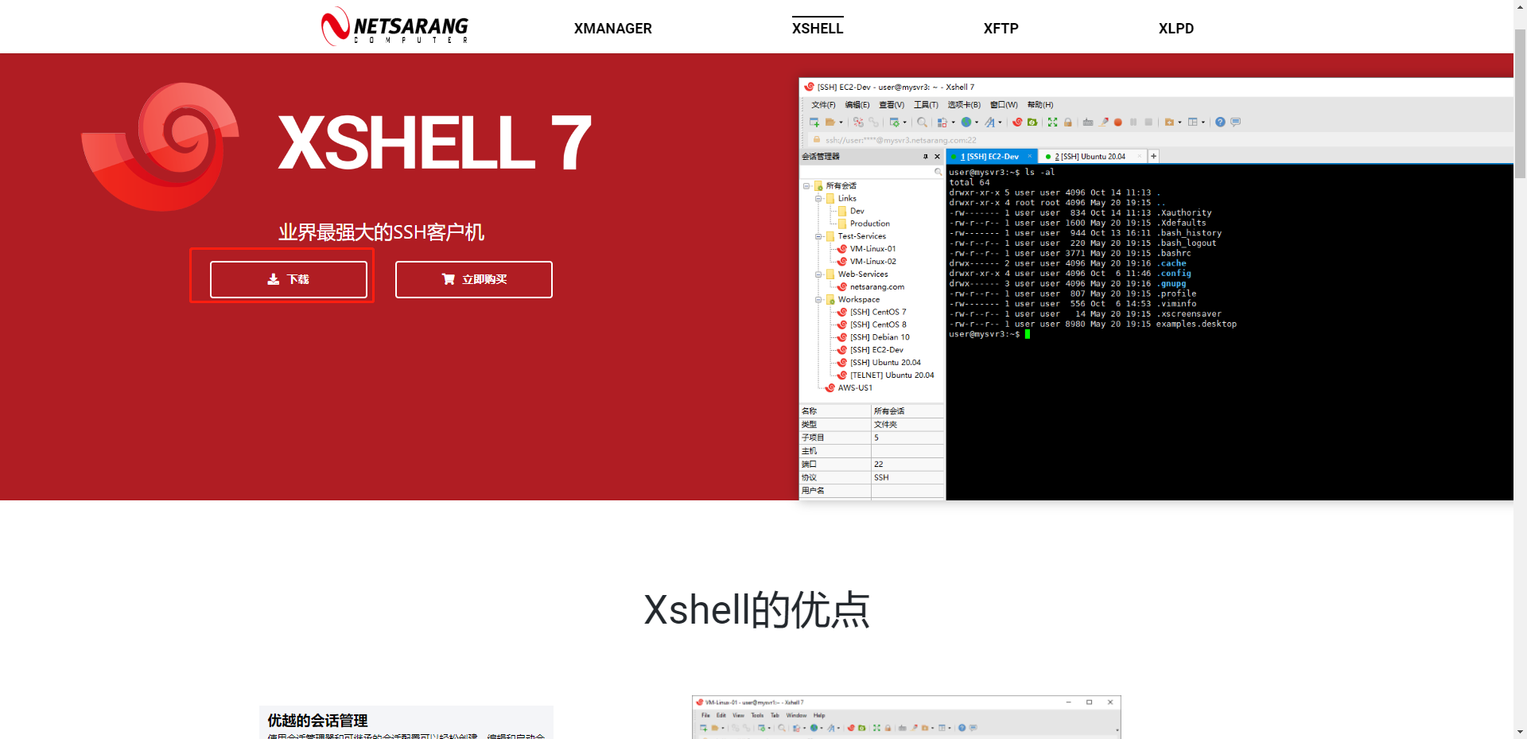The height and width of the screenshot is (739, 1527).
Task: Click the font 'A' icon in Xshell toolbar
Action: click(989, 122)
